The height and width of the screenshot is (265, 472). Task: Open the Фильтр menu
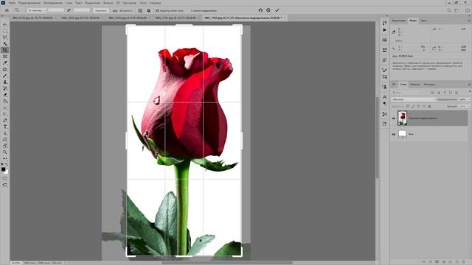(108, 3)
